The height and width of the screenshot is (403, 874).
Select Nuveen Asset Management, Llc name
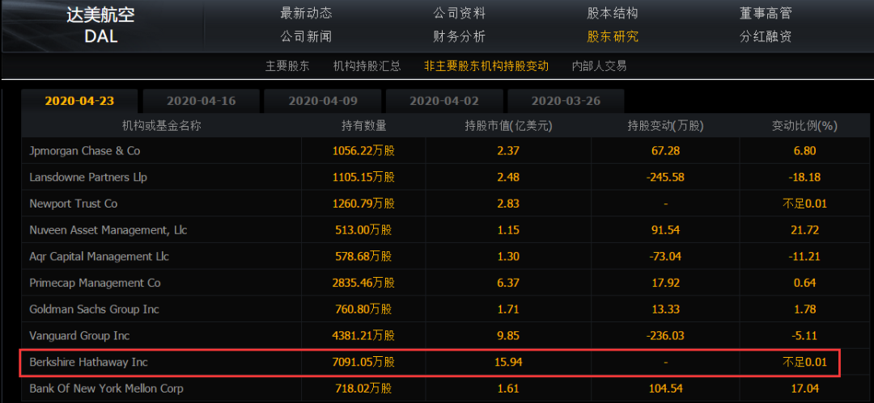pos(108,230)
